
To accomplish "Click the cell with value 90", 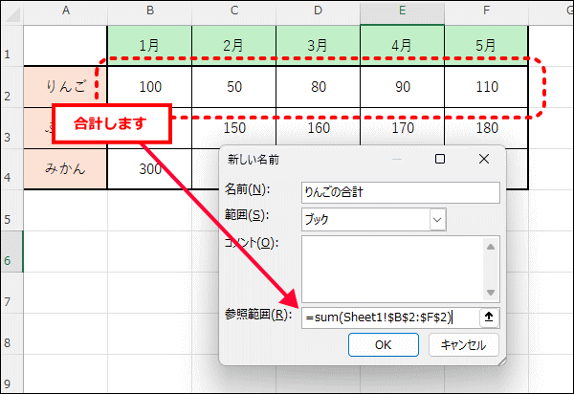I will click(403, 87).
